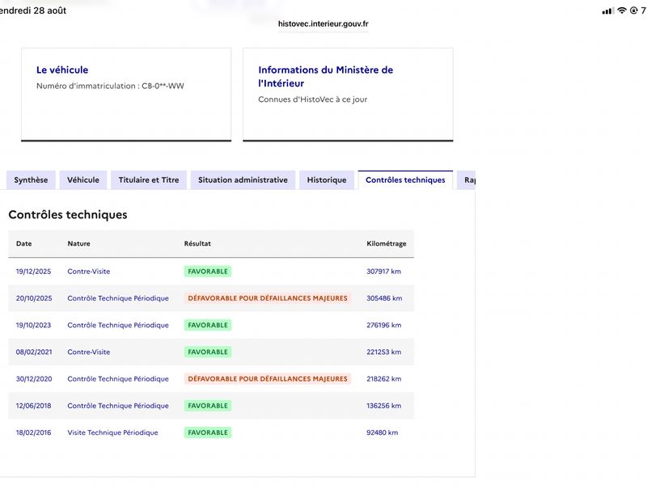Click Contre-Visite in the 19/12/2025 row
The height and width of the screenshot is (485, 647).
pyautogui.click(x=89, y=272)
